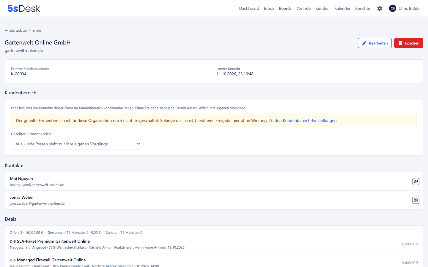Click the 6.200,00 € deal amount
Viewport: 428px width, 267px height.
point(410,244)
